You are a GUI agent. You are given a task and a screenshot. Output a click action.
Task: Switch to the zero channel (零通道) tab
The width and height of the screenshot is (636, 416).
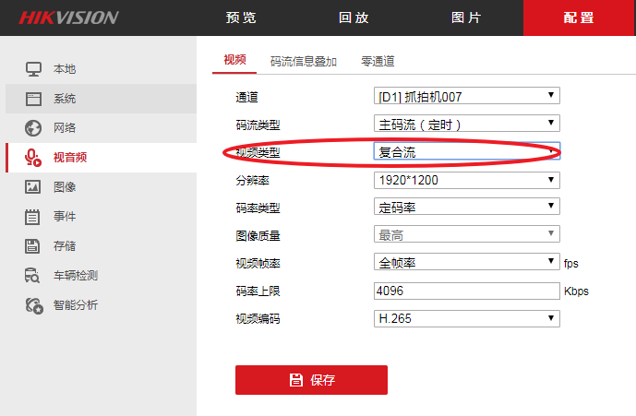point(378,62)
